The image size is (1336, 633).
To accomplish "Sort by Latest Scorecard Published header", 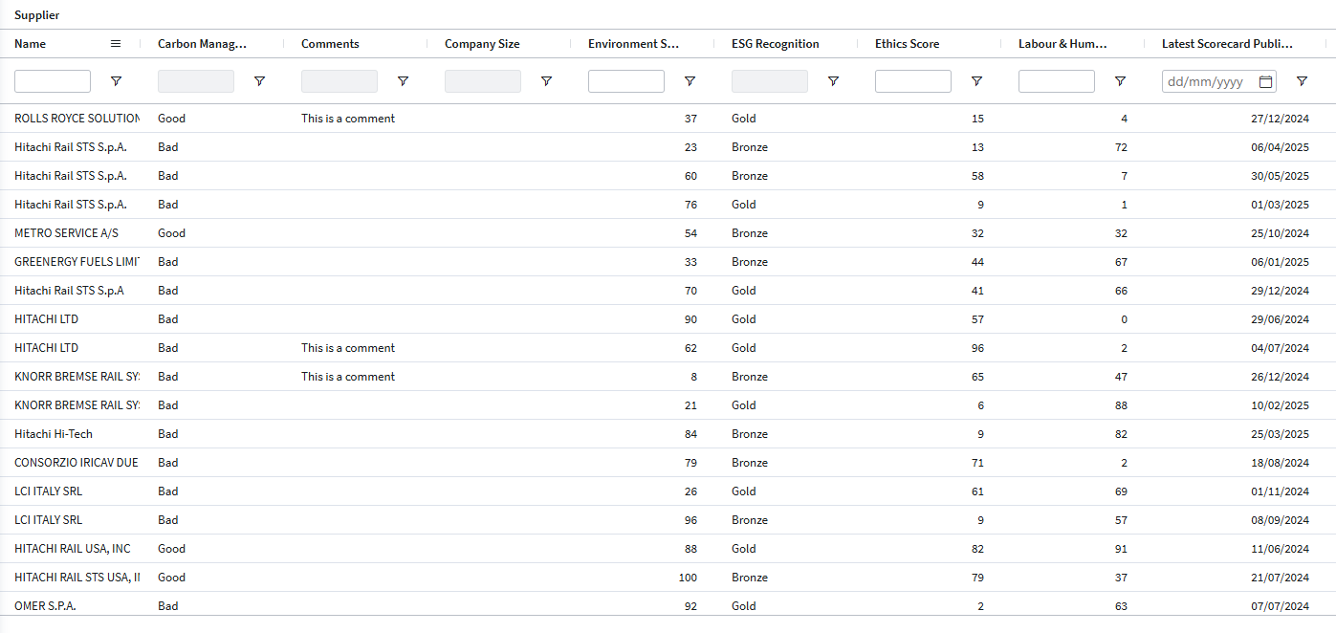I will [x=1227, y=44].
